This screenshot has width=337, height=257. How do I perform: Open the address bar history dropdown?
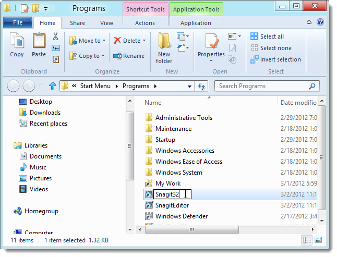point(189,87)
